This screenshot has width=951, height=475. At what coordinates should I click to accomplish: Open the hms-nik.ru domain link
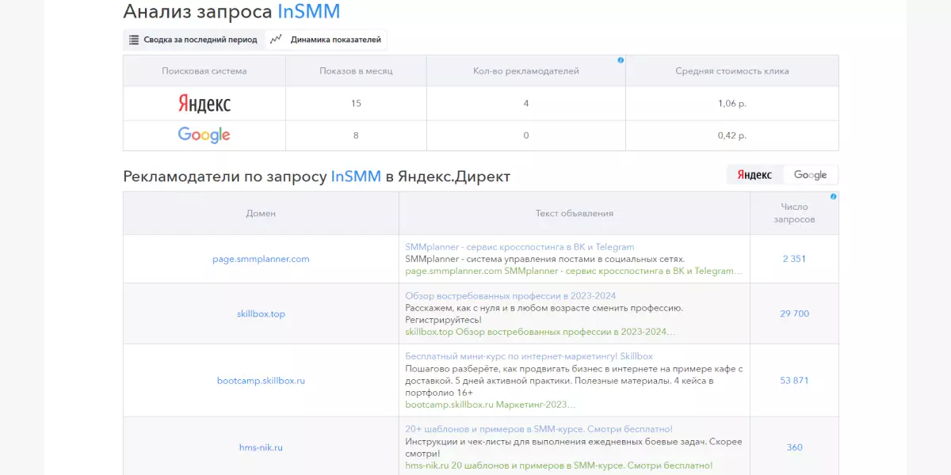pyautogui.click(x=261, y=447)
